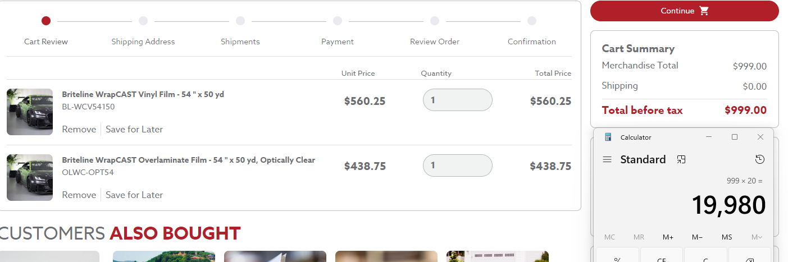Viewport: 788px width, 262px height.
Task: Open the WrapCAST Vinyl Film product thumbnail
Action: click(30, 112)
